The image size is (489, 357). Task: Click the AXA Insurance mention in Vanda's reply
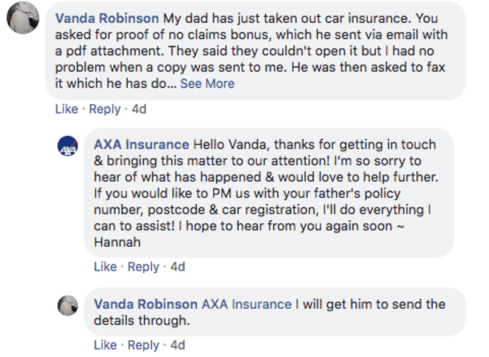click(246, 304)
